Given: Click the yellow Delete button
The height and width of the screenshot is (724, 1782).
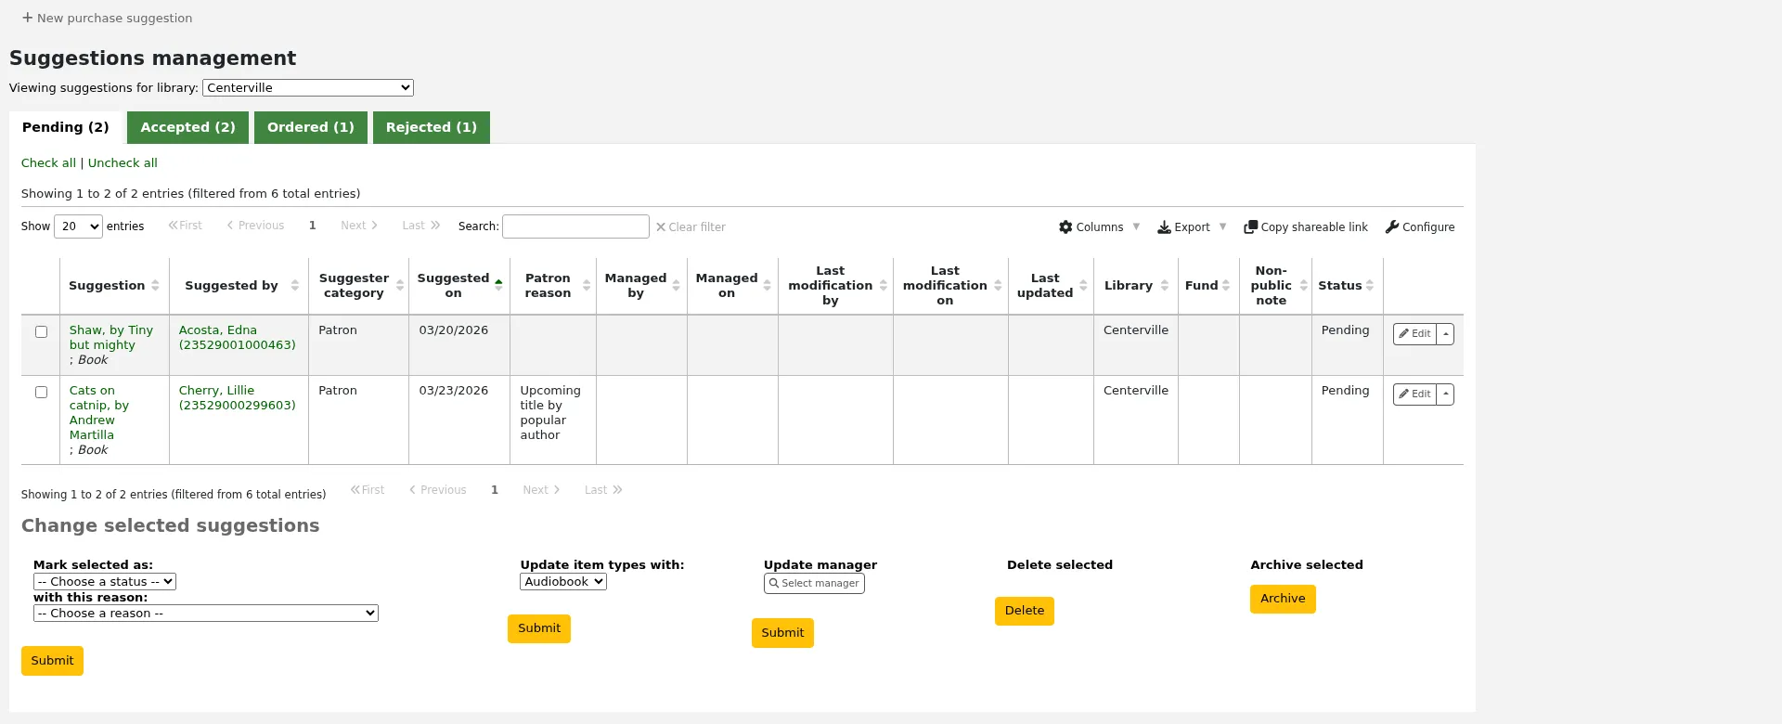Looking at the screenshot, I should click(1025, 611).
